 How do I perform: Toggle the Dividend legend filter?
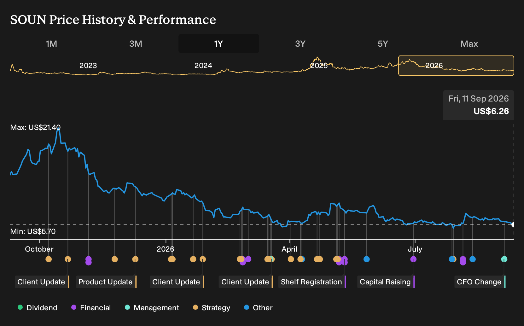tap(38, 308)
